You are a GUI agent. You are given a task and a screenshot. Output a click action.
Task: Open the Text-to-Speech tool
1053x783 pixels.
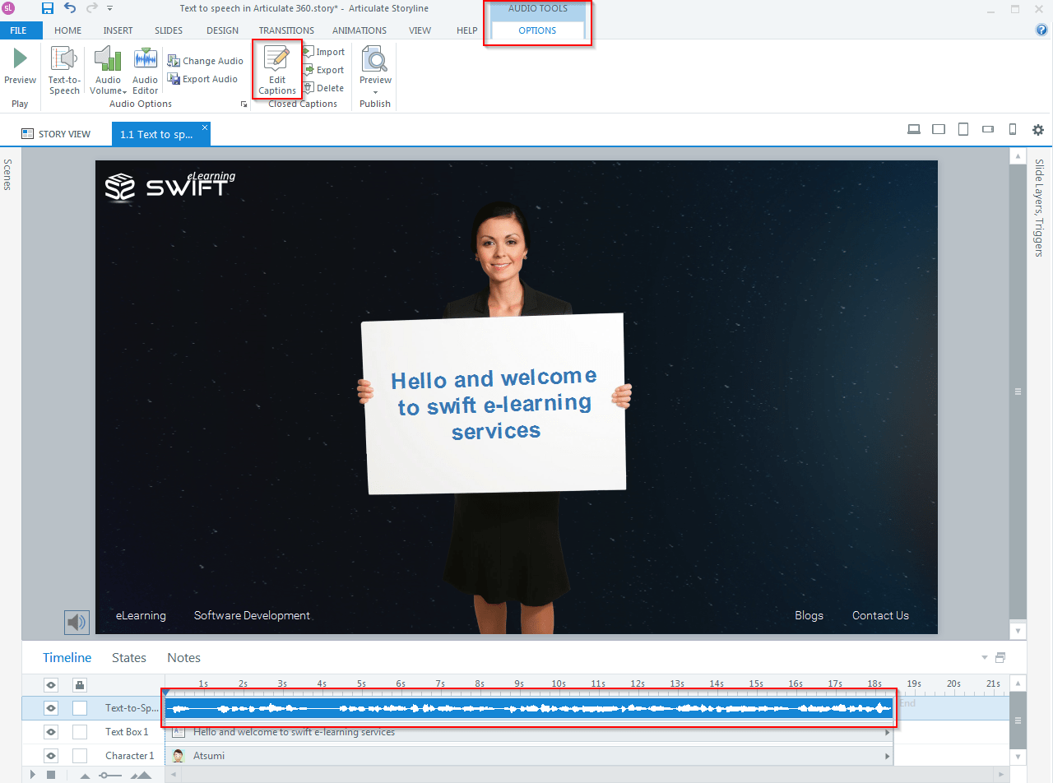coord(64,70)
